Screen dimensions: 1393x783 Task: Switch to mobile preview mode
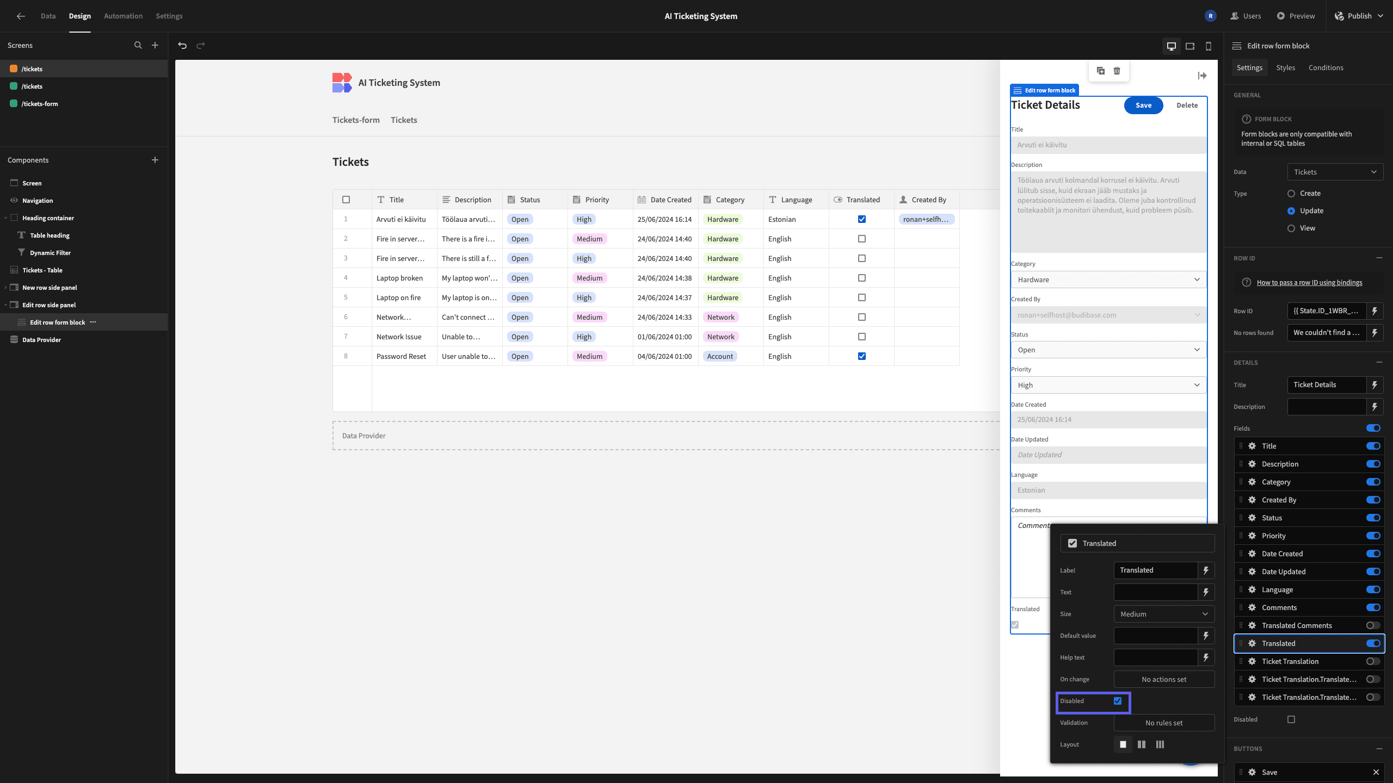tap(1209, 46)
